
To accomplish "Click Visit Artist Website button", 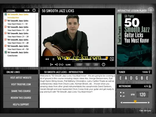I will (x=21, y=78).
